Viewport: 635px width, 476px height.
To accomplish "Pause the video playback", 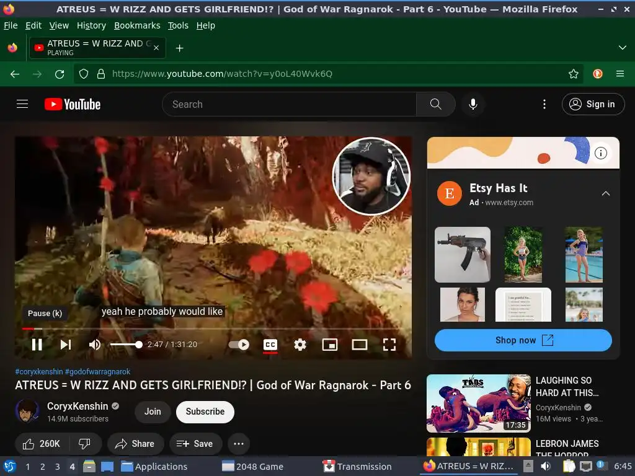I will (37, 345).
